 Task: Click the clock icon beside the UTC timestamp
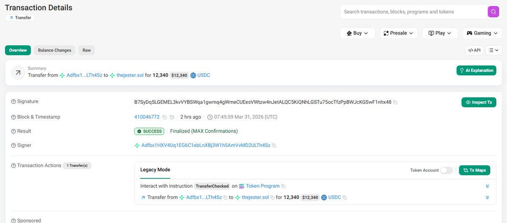coord(210,117)
